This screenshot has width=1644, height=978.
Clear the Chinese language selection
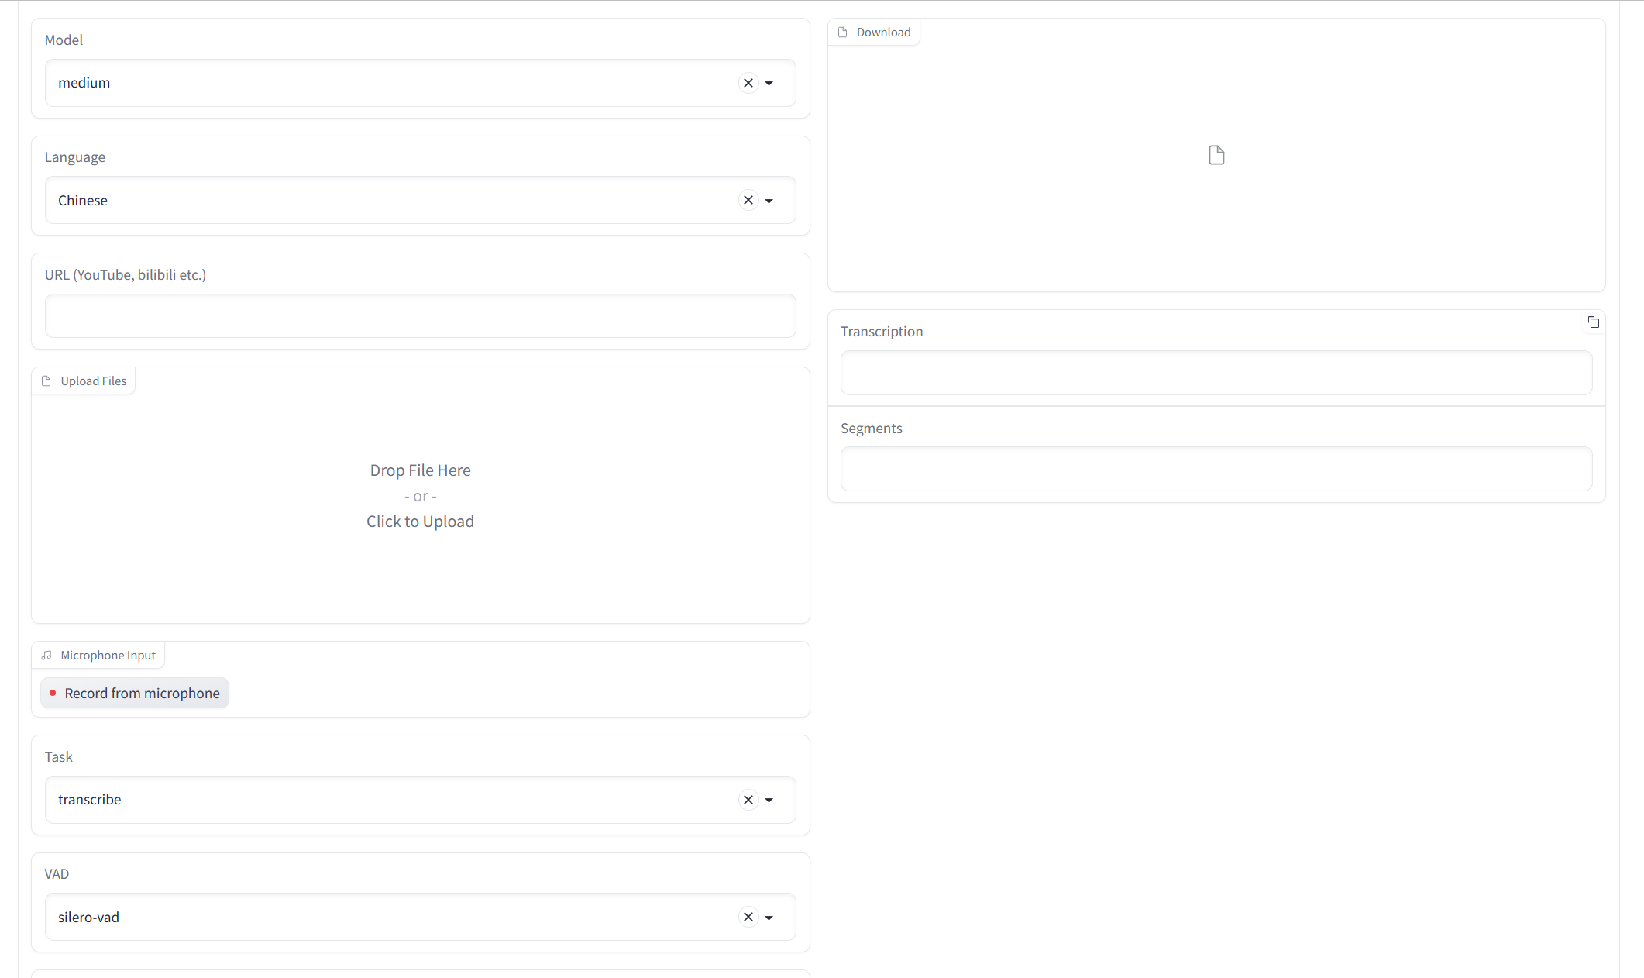[x=748, y=201]
